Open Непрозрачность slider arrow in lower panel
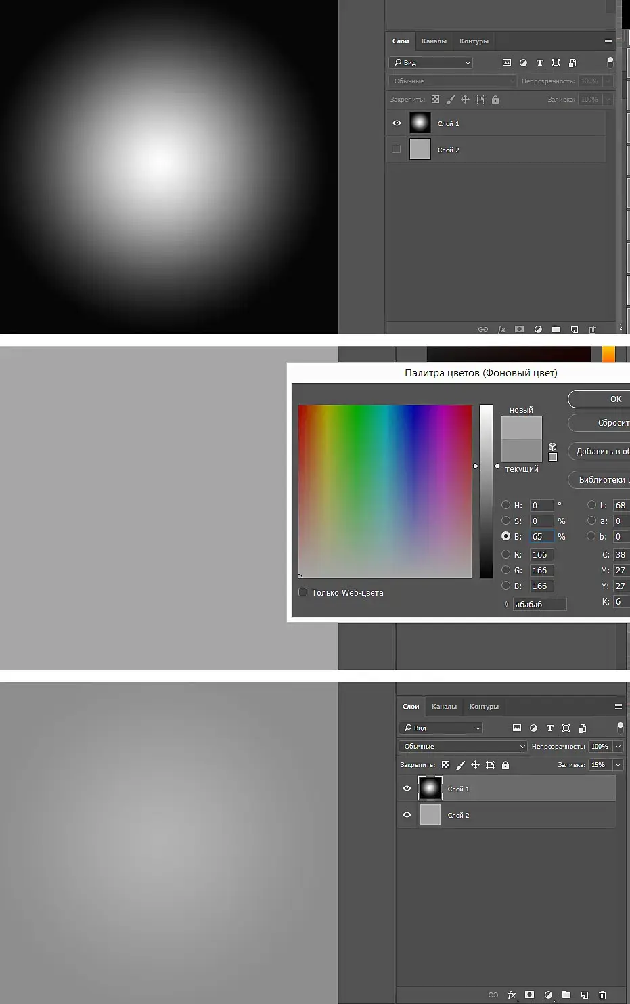 (x=618, y=746)
